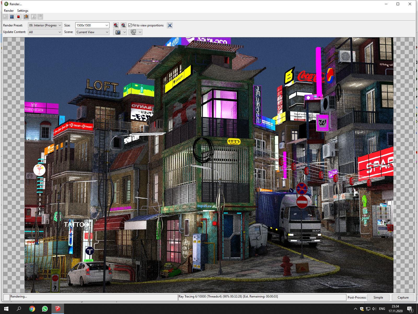
Task: Click the ENG language indicator
Action: coord(382,309)
